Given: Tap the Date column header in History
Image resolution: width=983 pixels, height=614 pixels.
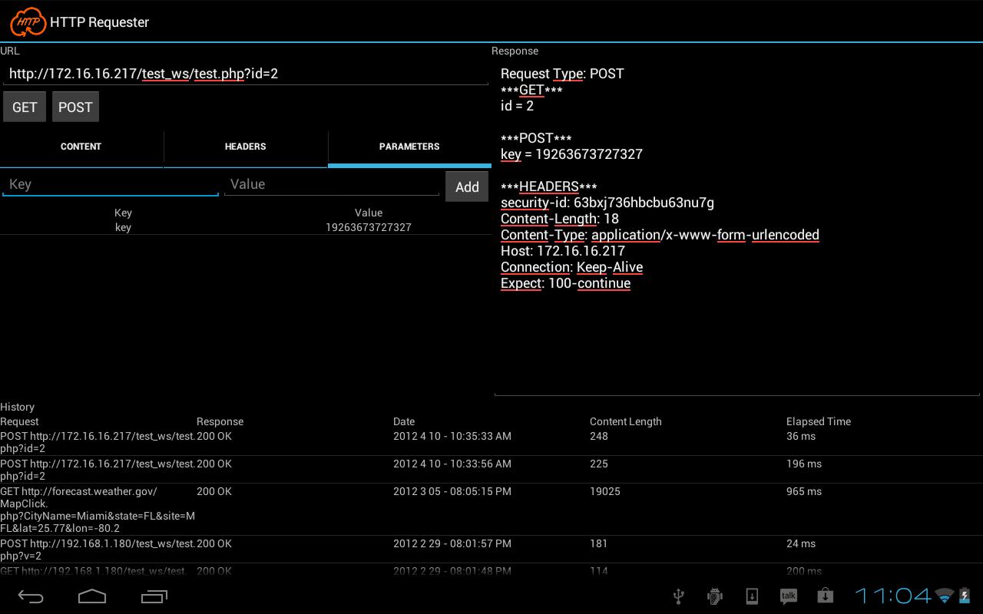Looking at the screenshot, I should click(x=404, y=421).
